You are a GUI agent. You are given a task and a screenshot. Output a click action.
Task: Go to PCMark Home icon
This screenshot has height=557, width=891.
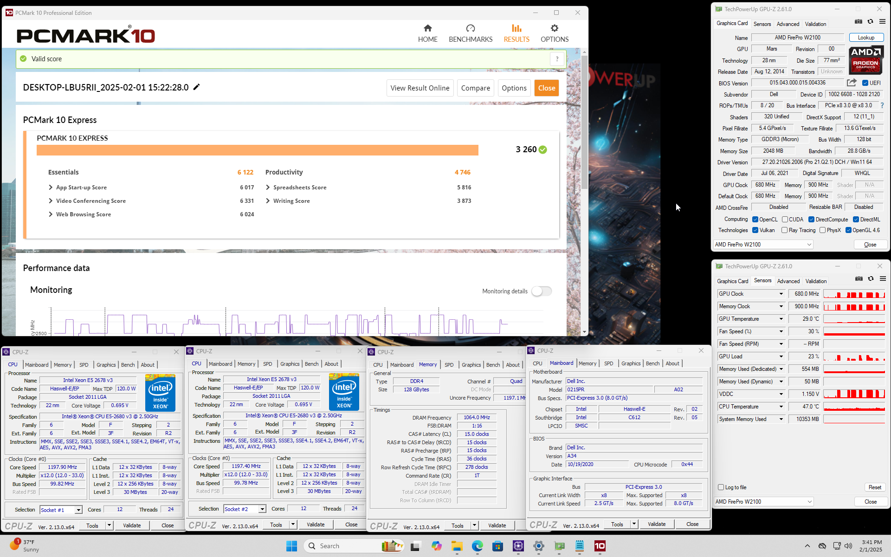tap(427, 28)
